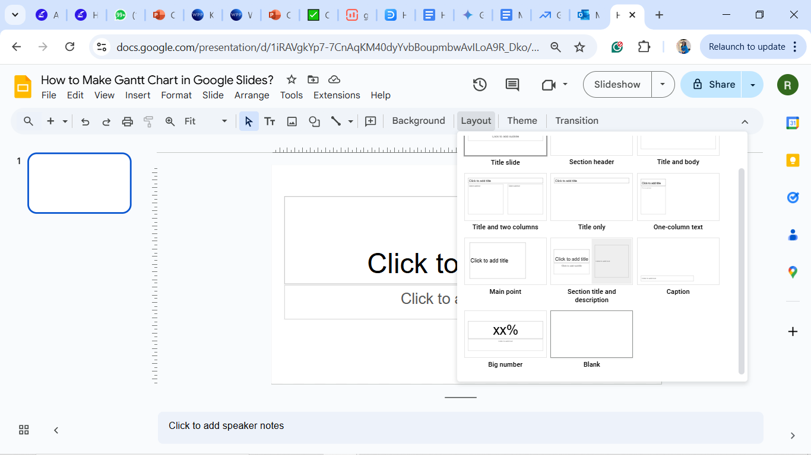
Task: Click the move to folder icon
Action: click(313, 79)
